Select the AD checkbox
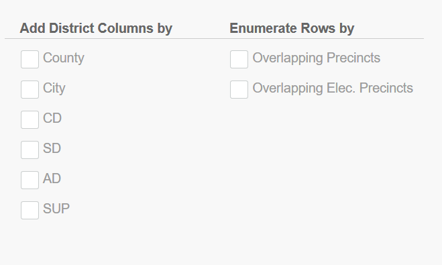442x265 pixels. [30, 180]
